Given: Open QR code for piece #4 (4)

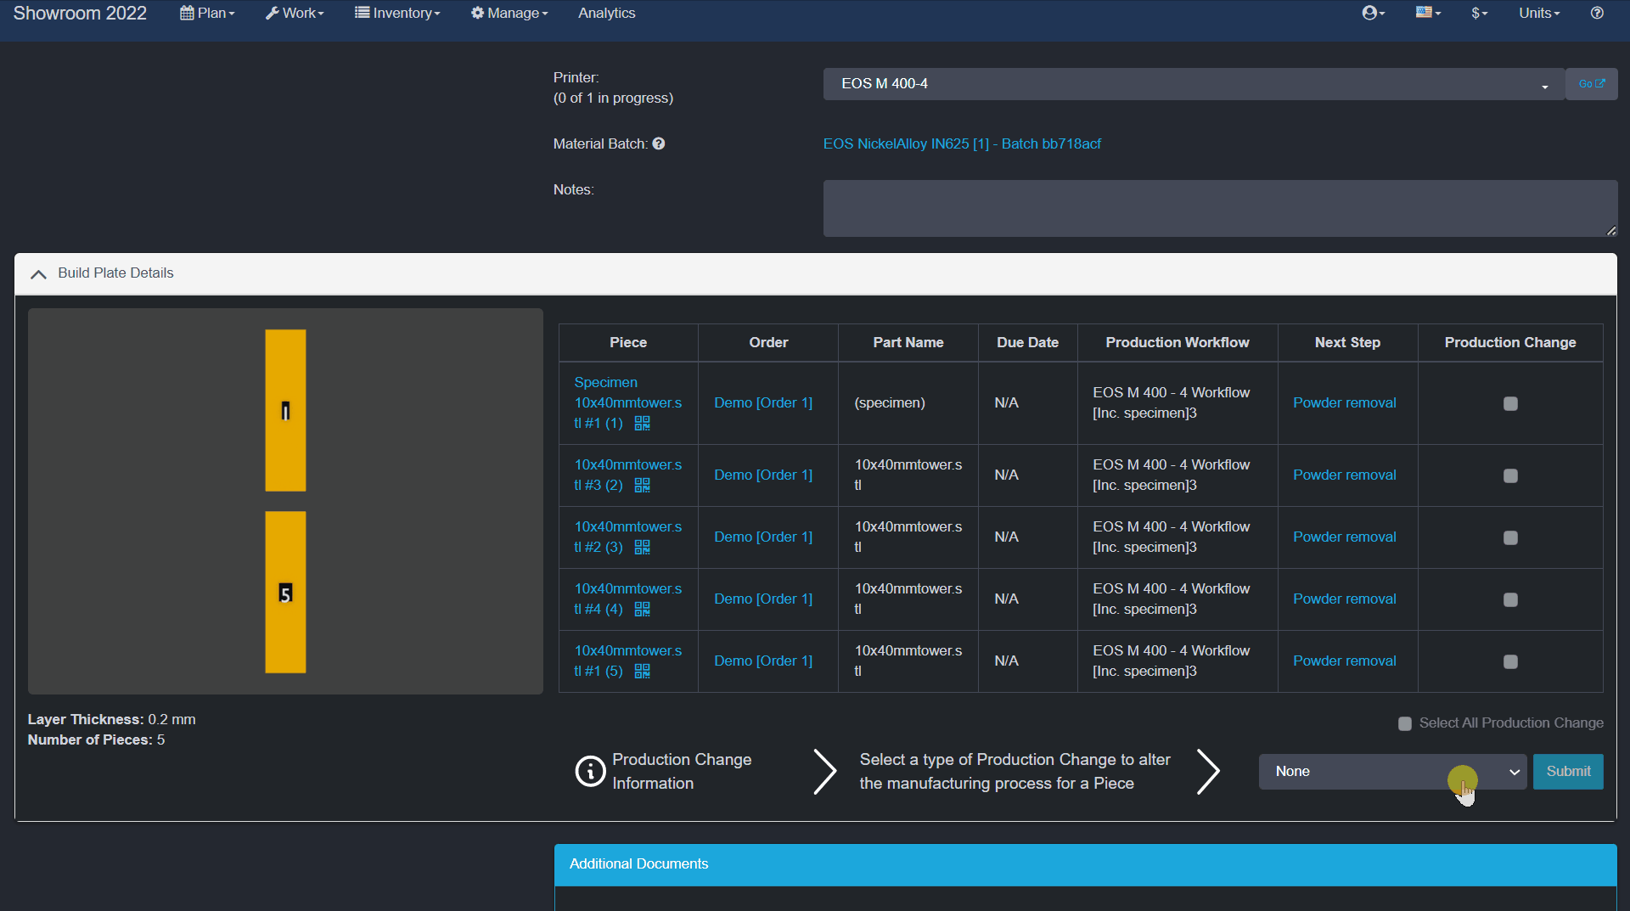Looking at the screenshot, I should [x=642, y=609].
